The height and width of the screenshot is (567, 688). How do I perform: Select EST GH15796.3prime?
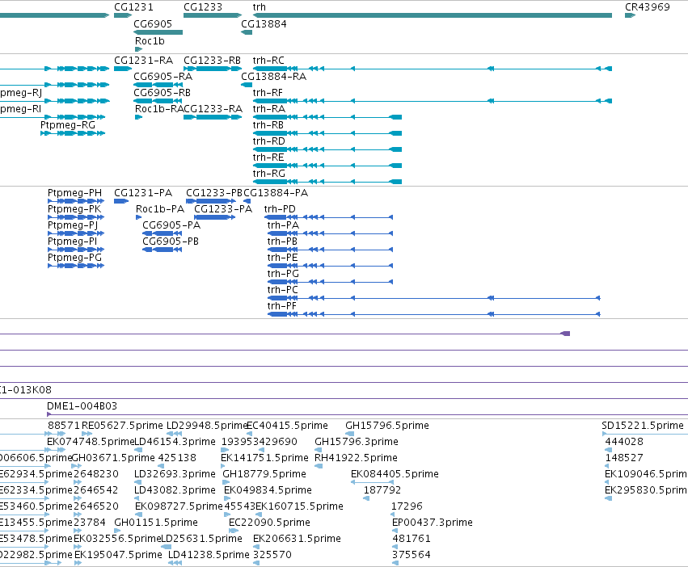click(357, 442)
